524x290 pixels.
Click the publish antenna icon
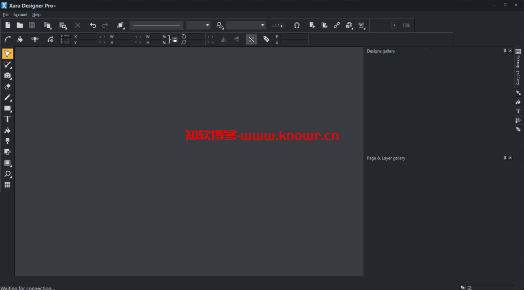tap(362, 25)
